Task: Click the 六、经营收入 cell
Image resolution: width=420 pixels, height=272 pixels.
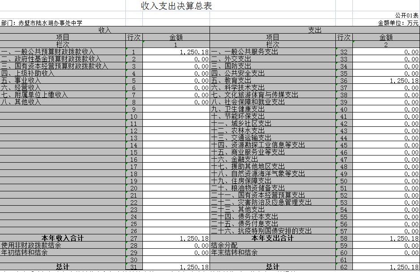Action: tap(63, 88)
